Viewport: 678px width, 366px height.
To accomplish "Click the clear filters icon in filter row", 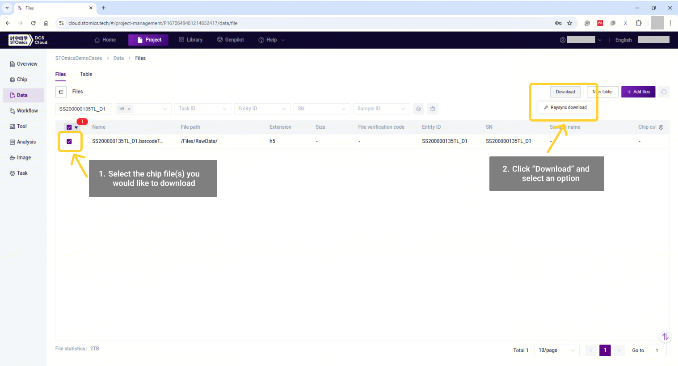I will pos(433,109).
